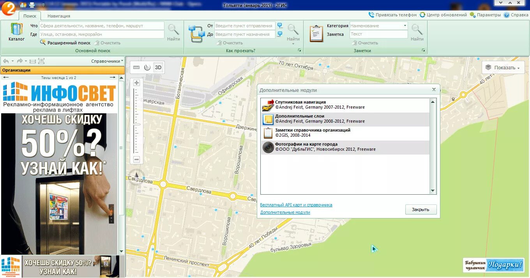
Task: Click the Заметка text input field
Action: [378, 34]
